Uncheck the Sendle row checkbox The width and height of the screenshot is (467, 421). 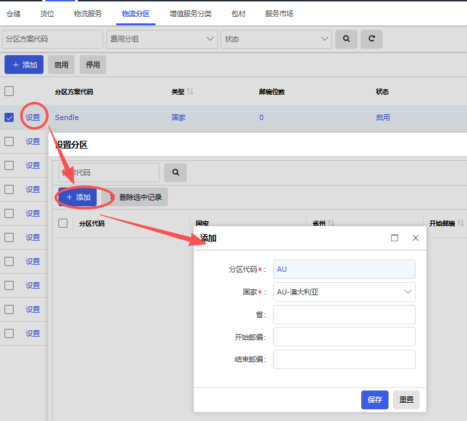pyautogui.click(x=9, y=117)
